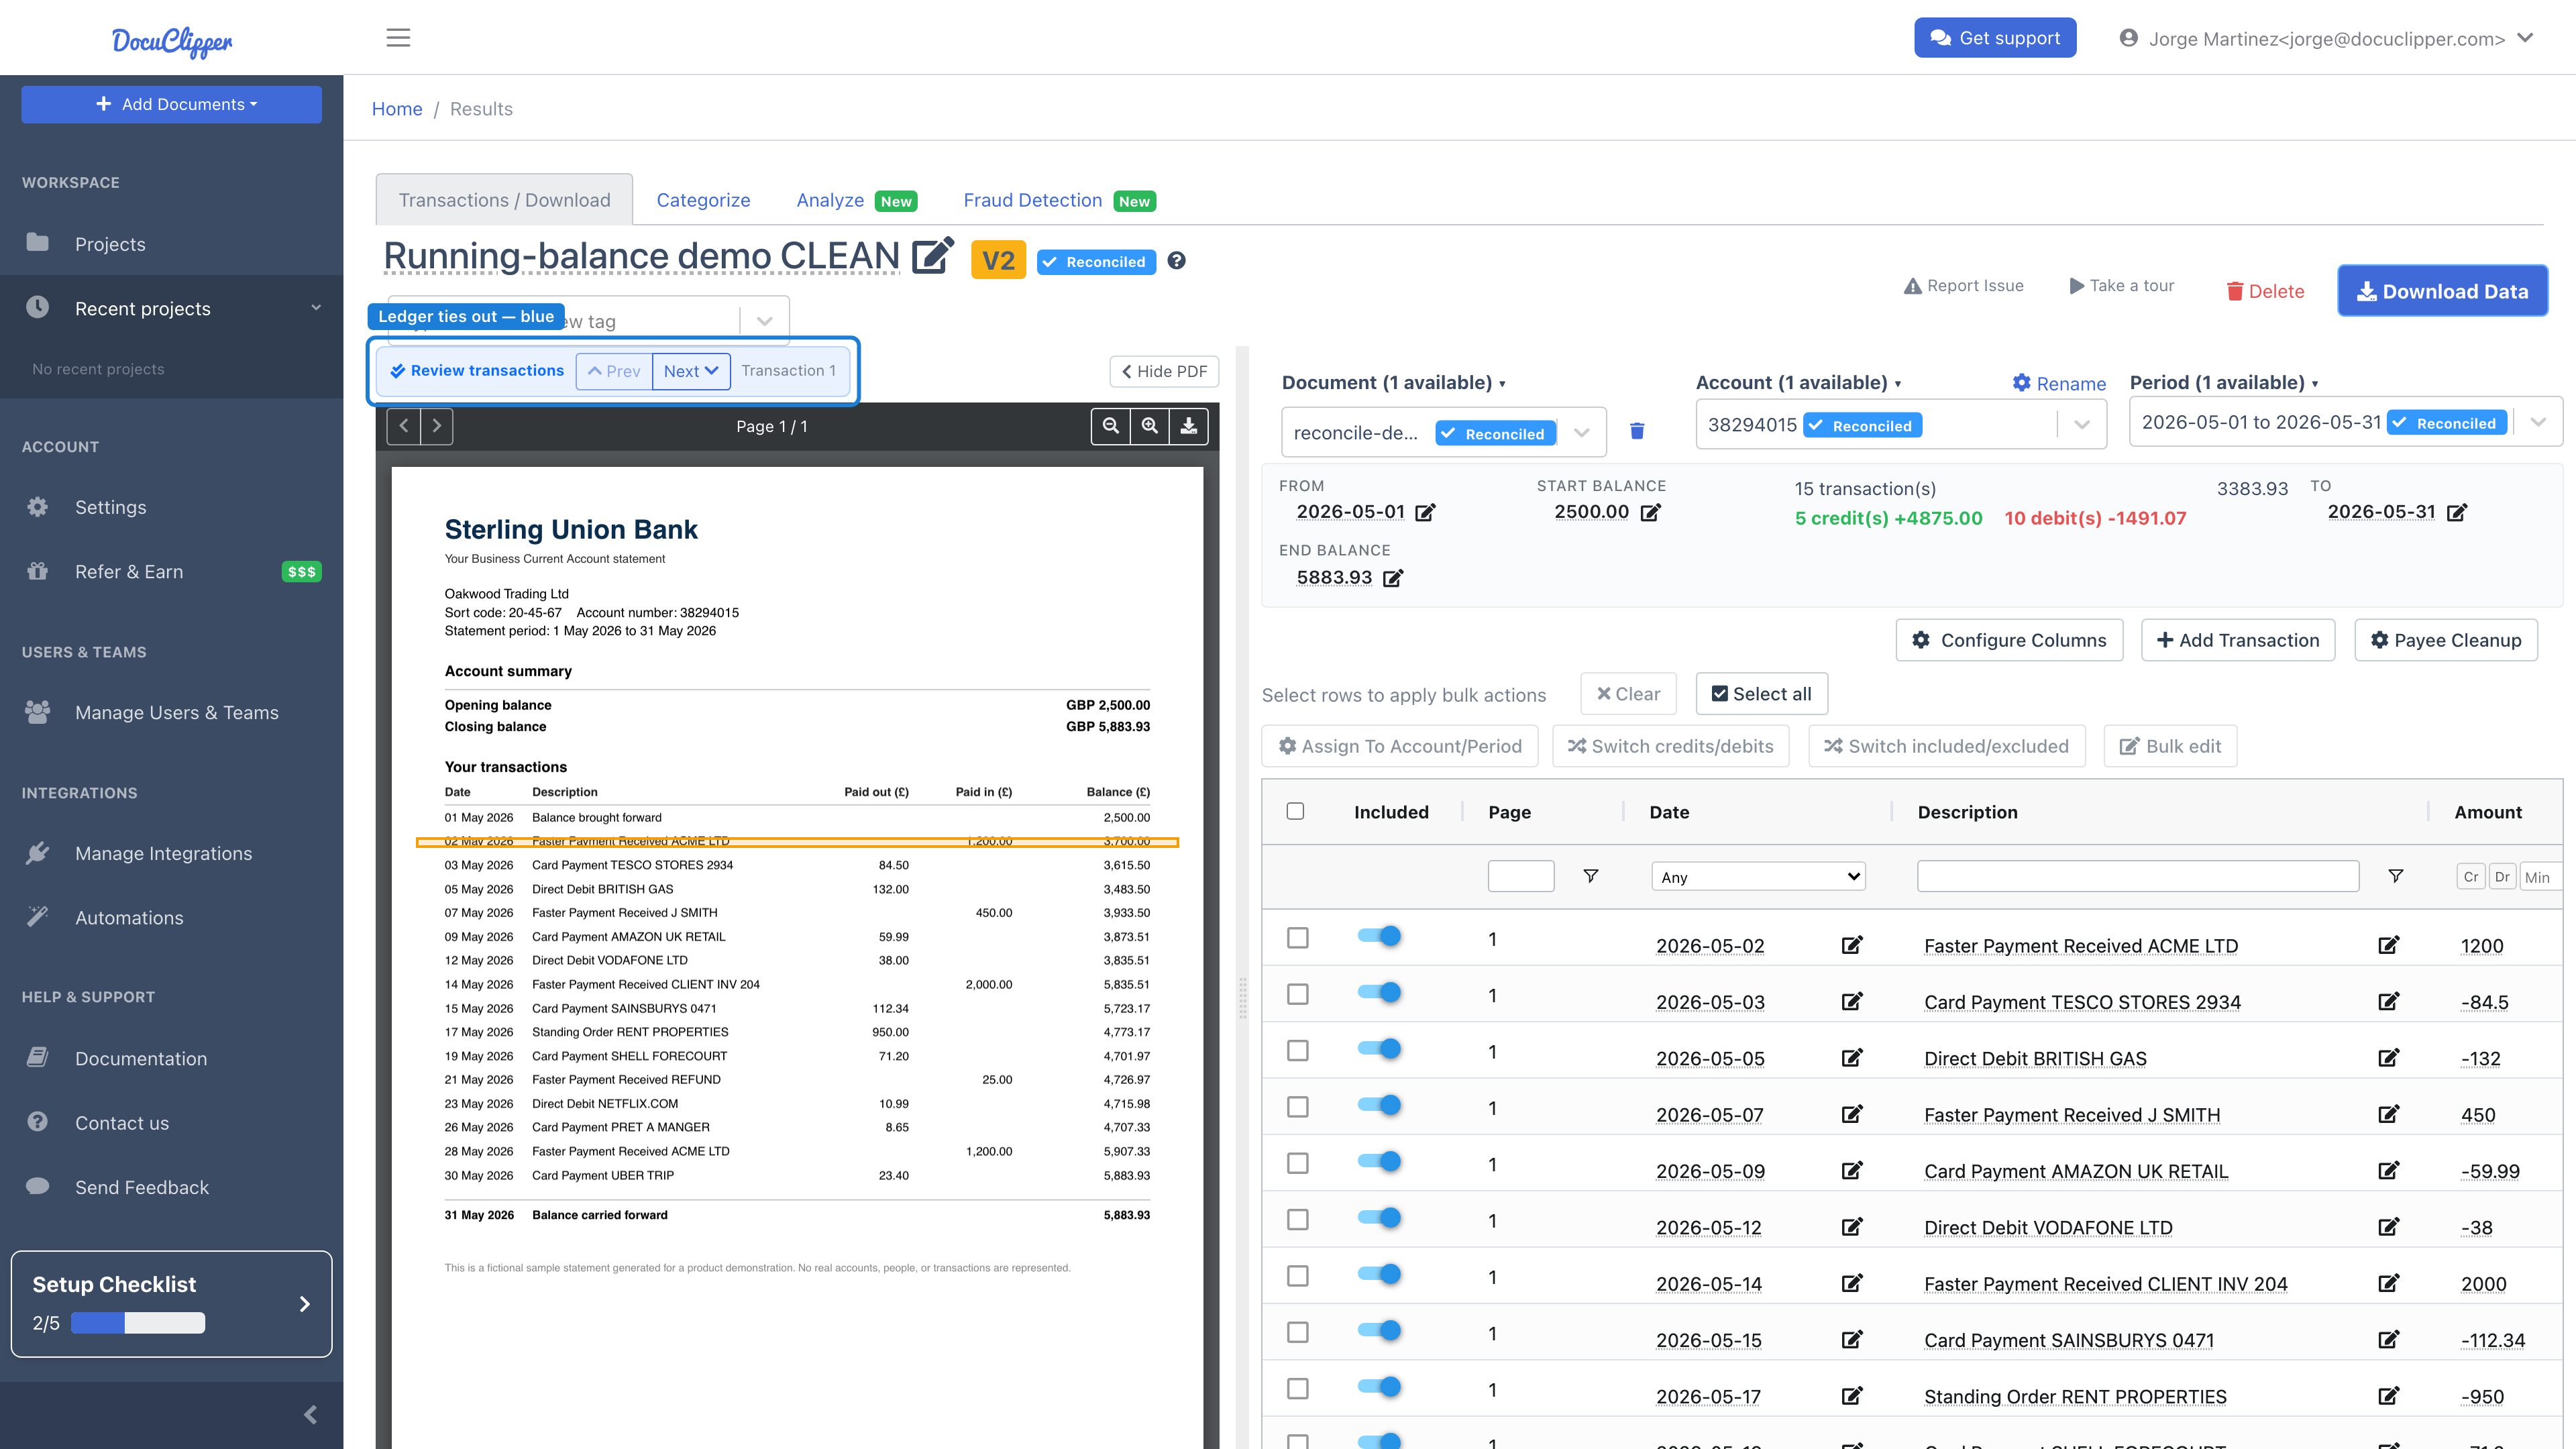Image resolution: width=2576 pixels, height=1449 pixels.
Task: Edit description of RENT PROPERTIES row
Action: pyautogui.click(x=2389, y=1396)
